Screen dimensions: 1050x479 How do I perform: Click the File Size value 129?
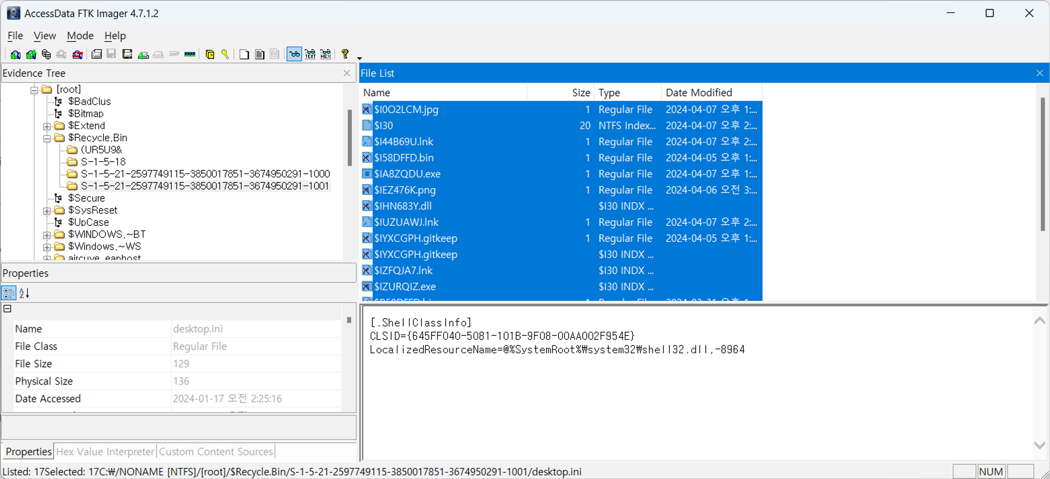pyautogui.click(x=181, y=363)
